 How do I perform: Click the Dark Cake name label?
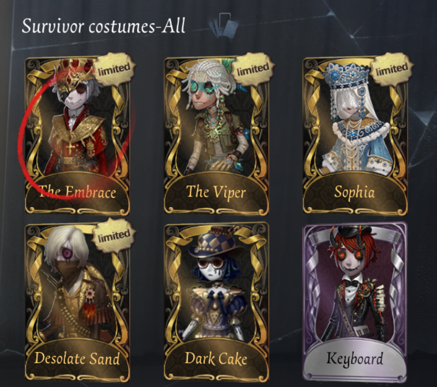point(216,358)
